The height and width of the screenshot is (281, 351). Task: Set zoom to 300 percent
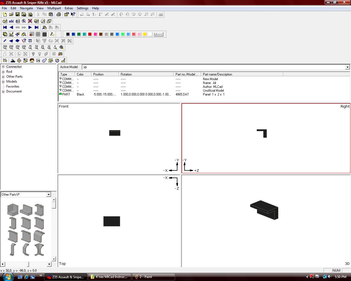tap(5, 47)
